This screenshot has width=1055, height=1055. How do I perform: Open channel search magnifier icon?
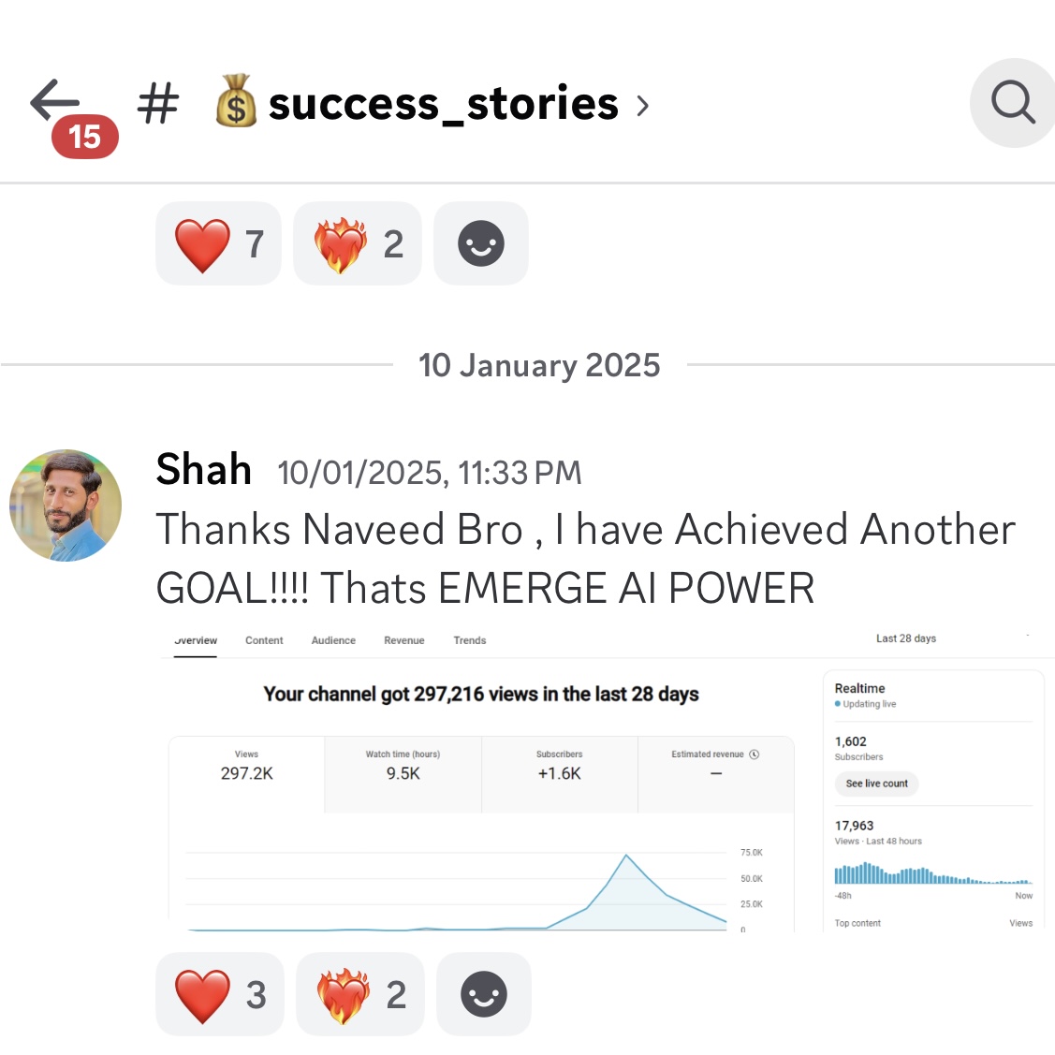(x=1013, y=103)
